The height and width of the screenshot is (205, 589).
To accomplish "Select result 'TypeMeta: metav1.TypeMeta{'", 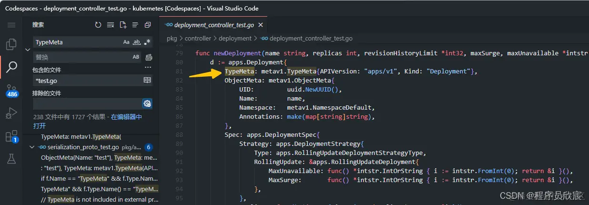I will [81, 136].
